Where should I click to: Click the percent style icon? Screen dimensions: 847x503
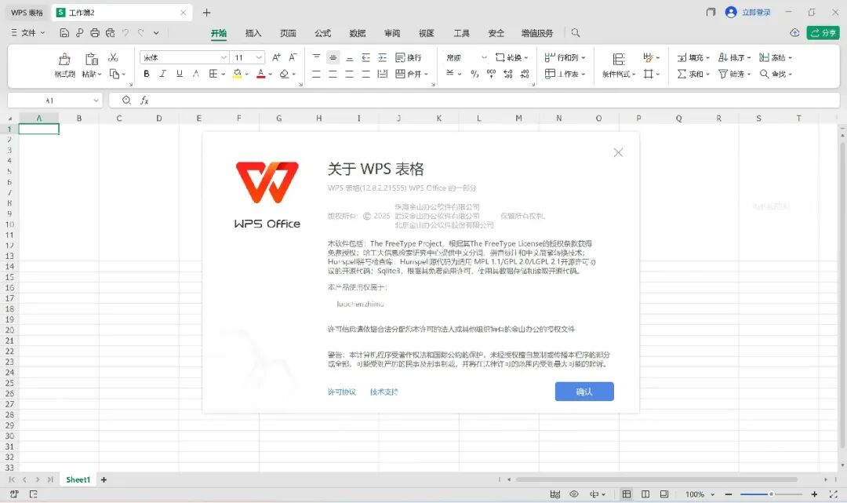pos(474,74)
